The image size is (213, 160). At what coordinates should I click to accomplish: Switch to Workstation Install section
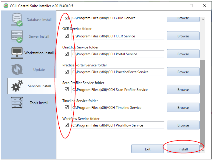point(32,53)
